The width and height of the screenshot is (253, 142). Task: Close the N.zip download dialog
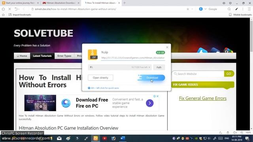click(x=167, y=47)
